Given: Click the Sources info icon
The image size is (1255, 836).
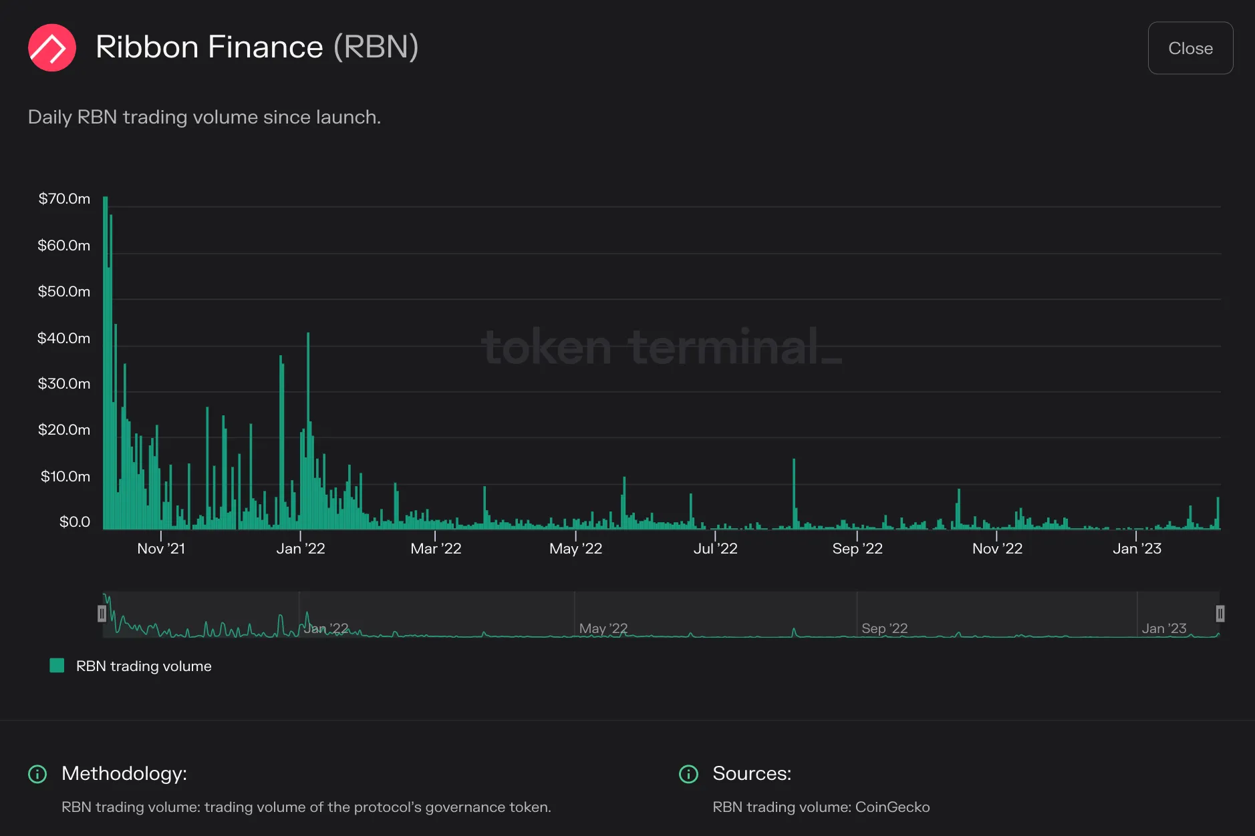Looking at the screenshot, I should 688,774.
